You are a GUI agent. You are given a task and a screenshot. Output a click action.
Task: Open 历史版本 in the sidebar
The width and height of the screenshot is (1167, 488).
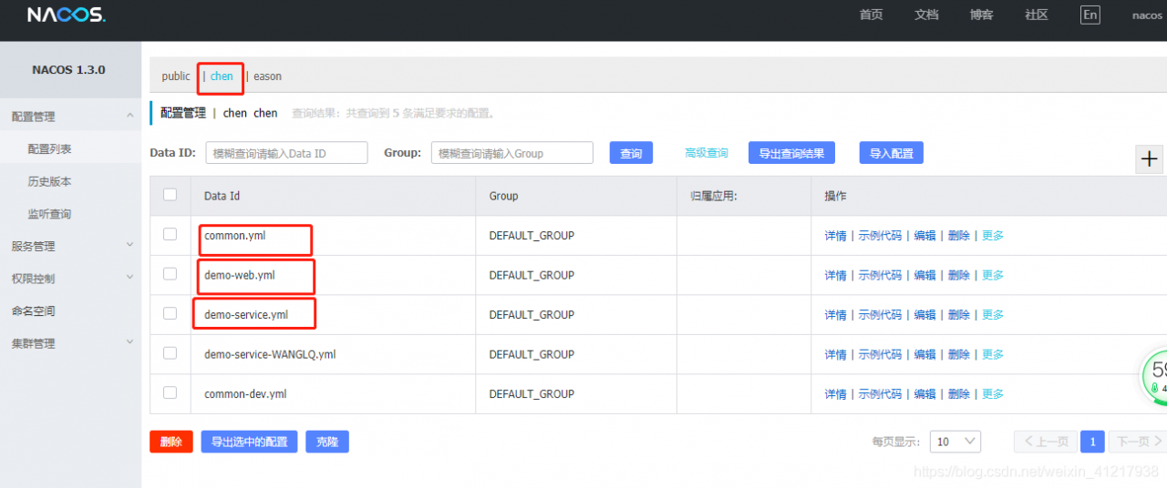click(49, 182)
